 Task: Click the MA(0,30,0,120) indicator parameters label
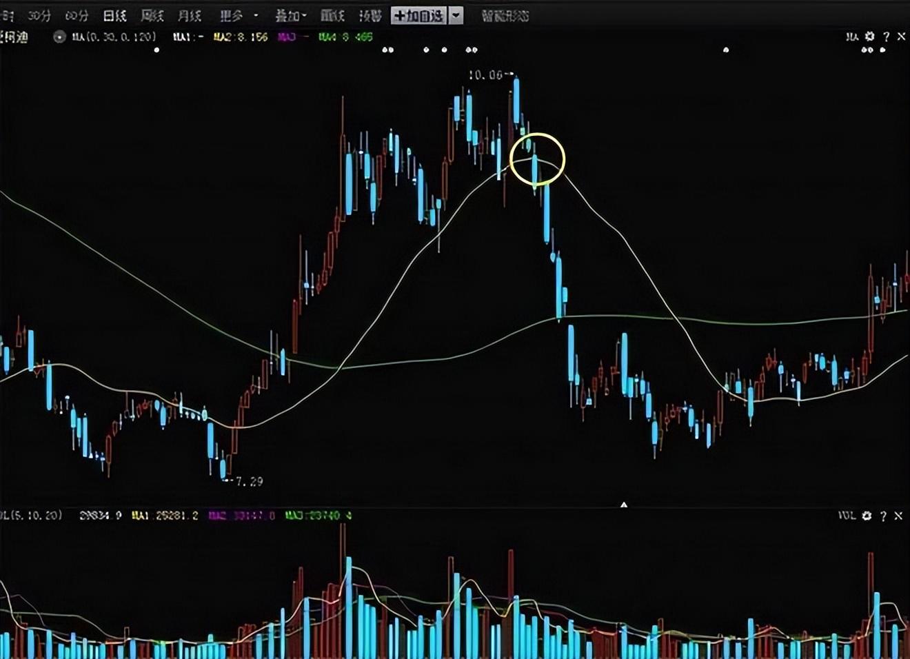pyautogui.click(x=114, y=37)
